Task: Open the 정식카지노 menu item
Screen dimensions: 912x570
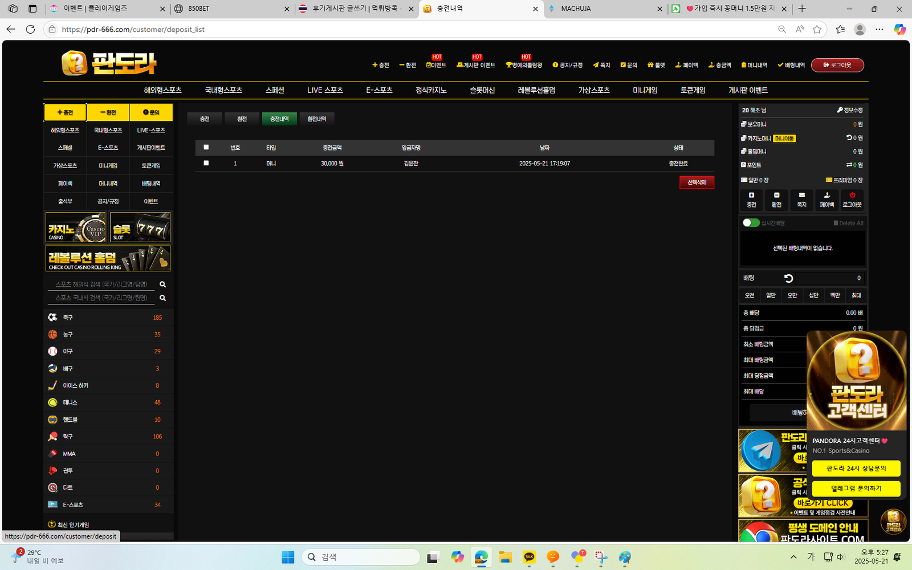Action: 430,90
